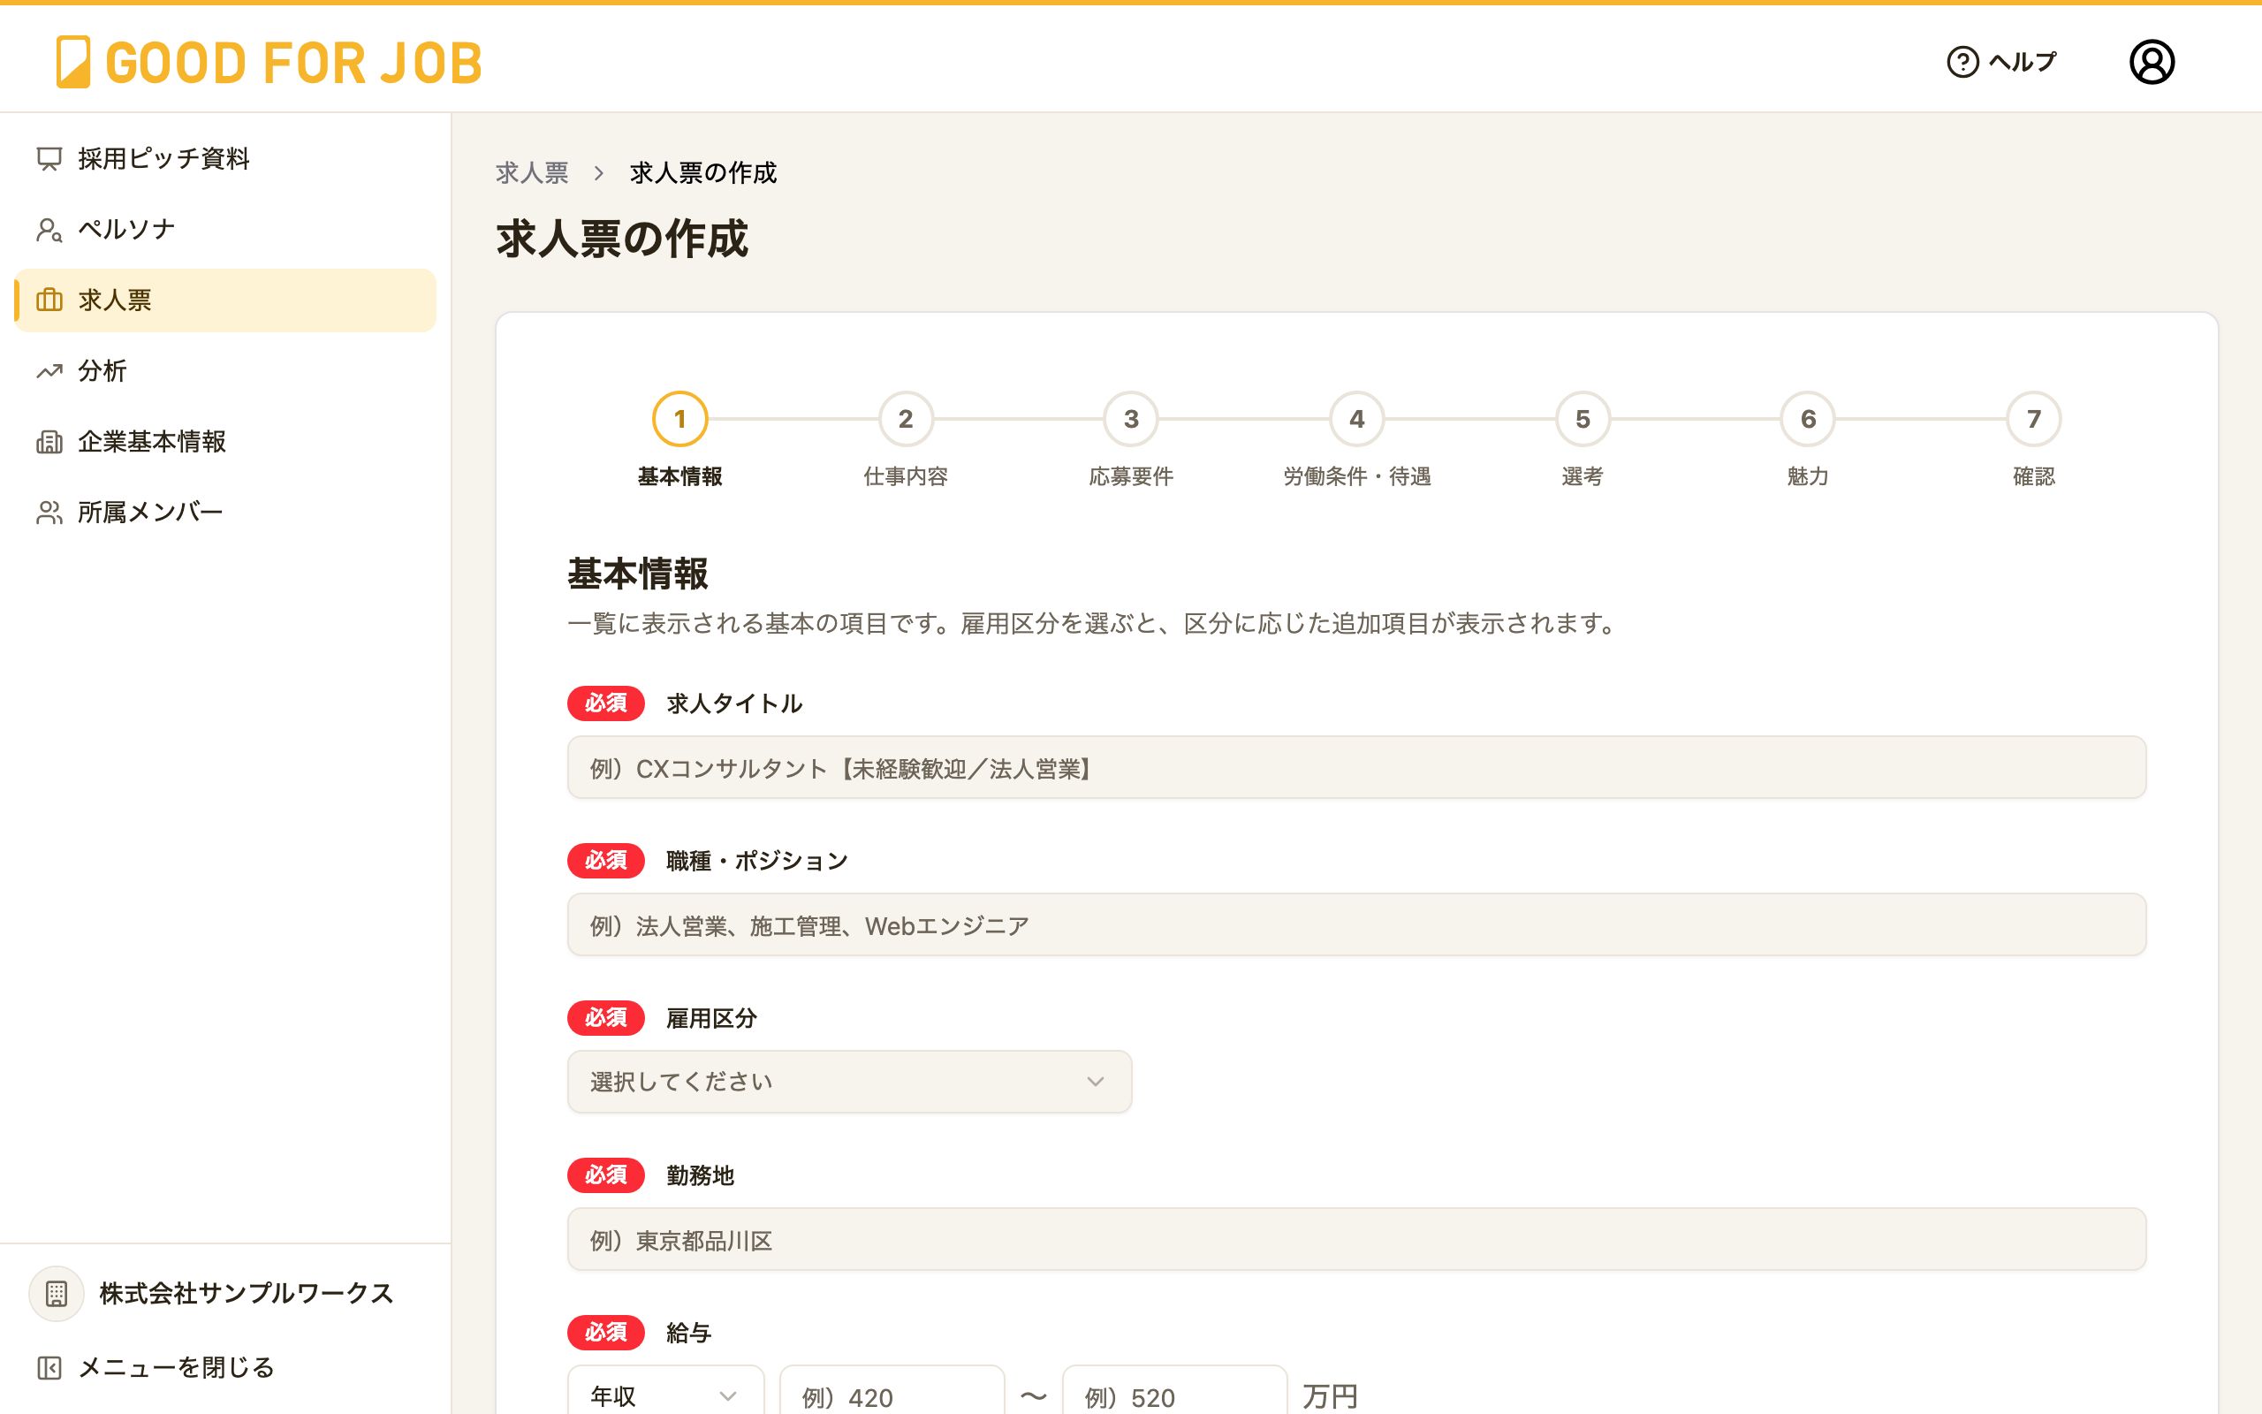Click the 職種・ポジション field label

coord(757,861)
